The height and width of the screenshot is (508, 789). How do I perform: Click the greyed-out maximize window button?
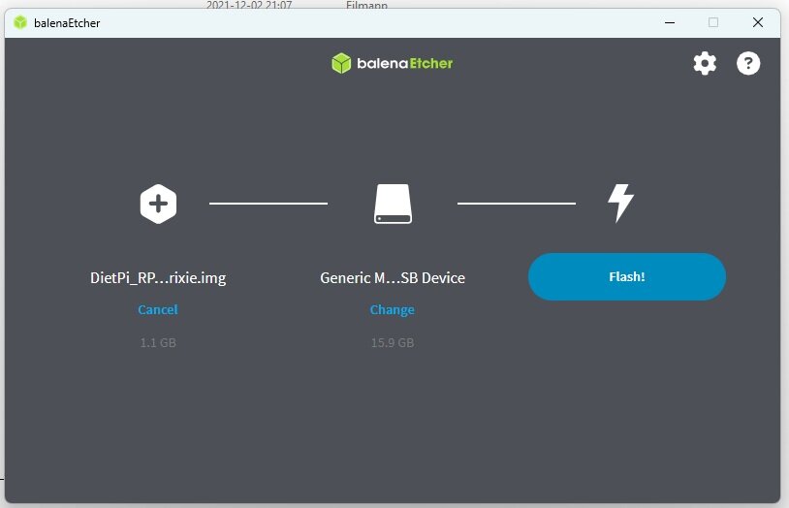713,22
